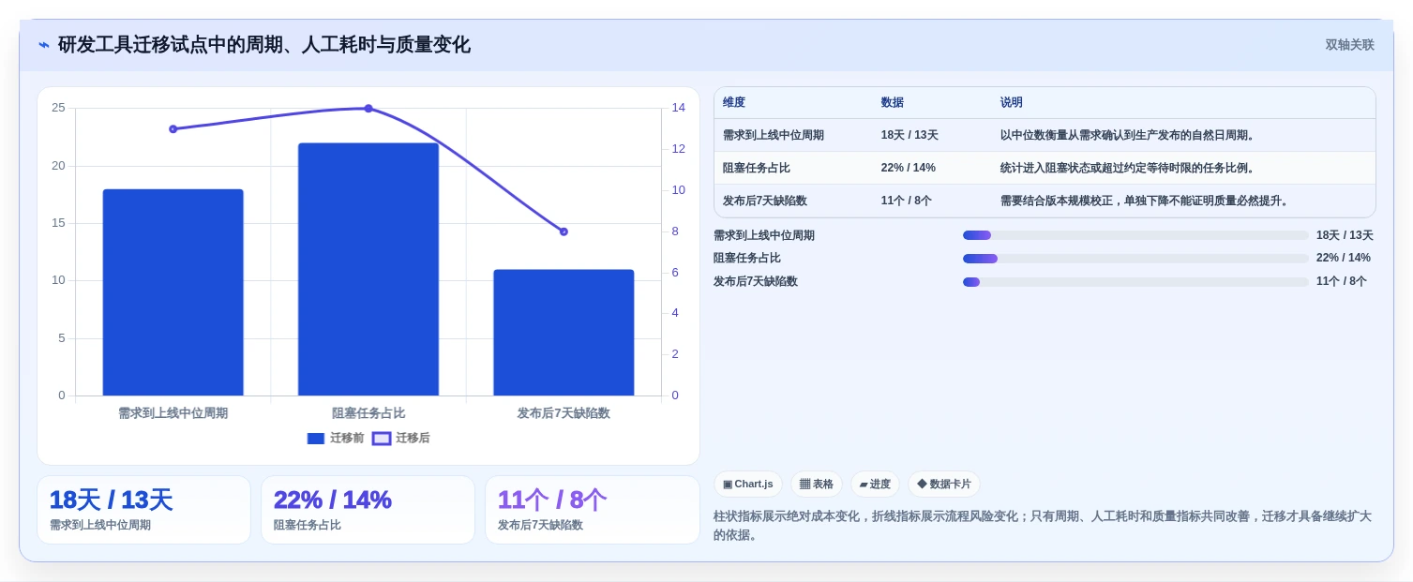The width and height of the screenshot is (1413, 582).
Task: Click progress row label 阻塞任务占比
Action: [747, 258]
